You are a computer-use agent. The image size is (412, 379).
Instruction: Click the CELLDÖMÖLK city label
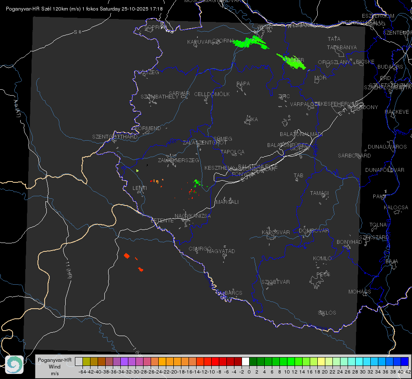pyautogui.click(x=212, y=94)
